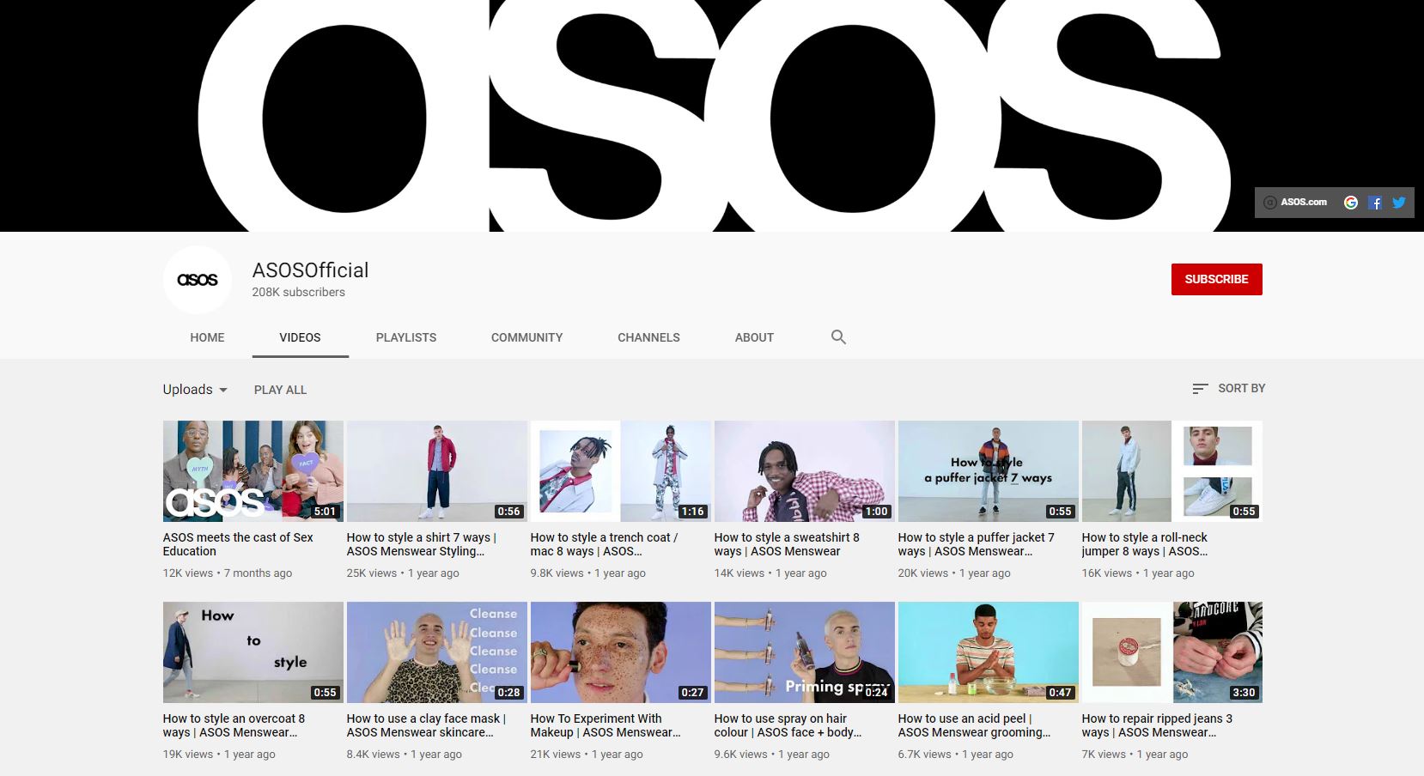Expand the Uploads dropdown
Screen dimensions: 1424x776
[x=196, y=390]
